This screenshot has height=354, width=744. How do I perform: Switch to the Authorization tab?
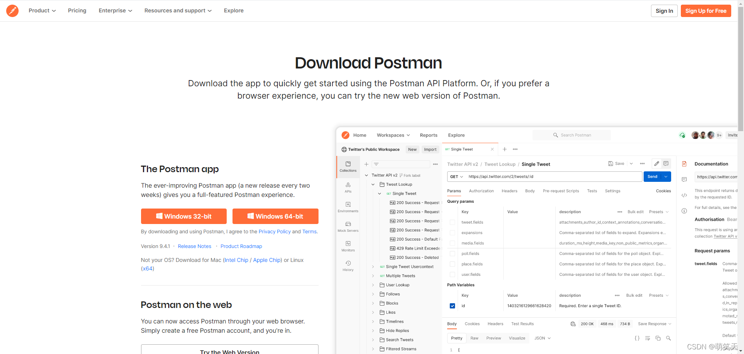pyautogui.click(x=481, y=191)
